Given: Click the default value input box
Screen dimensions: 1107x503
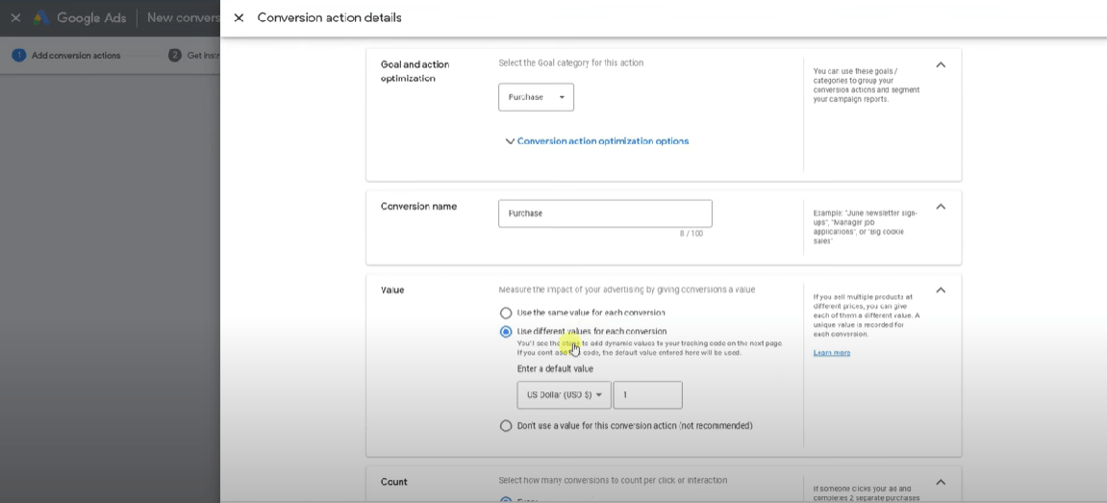Looking at the screenshot, I should [647, 395].
